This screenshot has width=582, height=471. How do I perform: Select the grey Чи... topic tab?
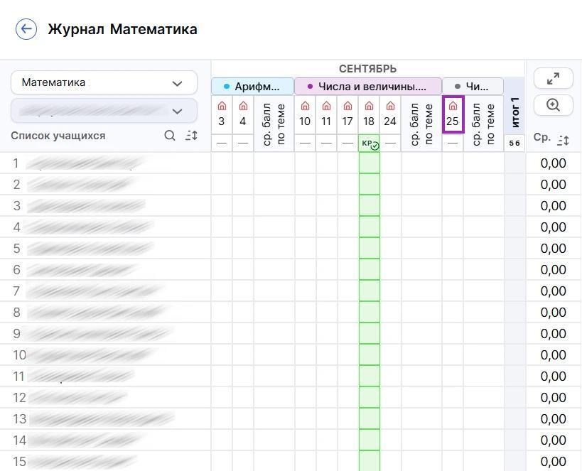473,87
